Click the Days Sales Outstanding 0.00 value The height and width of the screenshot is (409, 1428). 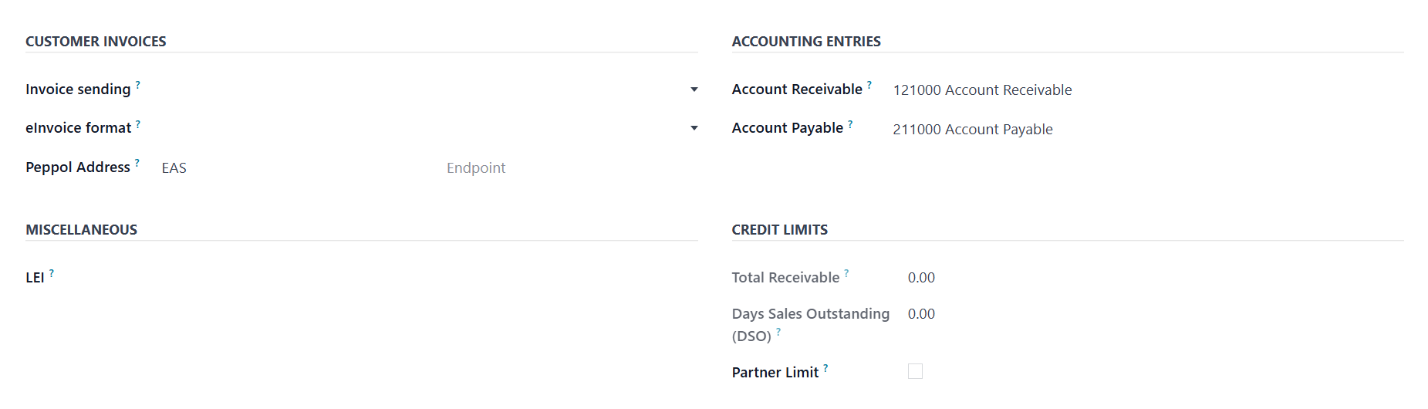point(921,314)
